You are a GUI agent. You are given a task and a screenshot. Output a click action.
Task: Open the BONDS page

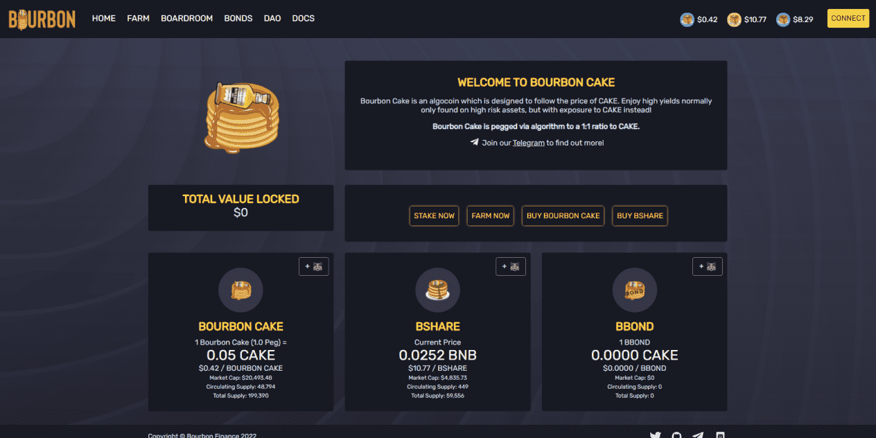[238, 19]
